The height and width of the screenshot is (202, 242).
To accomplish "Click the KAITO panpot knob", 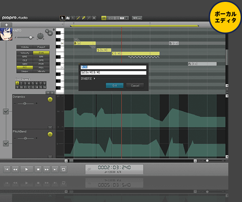I will pyautogui.click(x=40, y=36).
